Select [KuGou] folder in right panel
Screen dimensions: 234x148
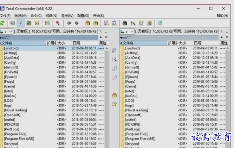[x=173, y=96]
